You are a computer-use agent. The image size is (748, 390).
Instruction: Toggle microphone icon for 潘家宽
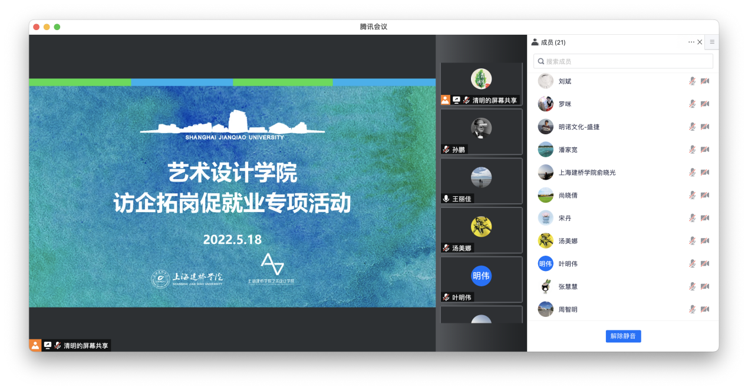[x=692, y=150]
